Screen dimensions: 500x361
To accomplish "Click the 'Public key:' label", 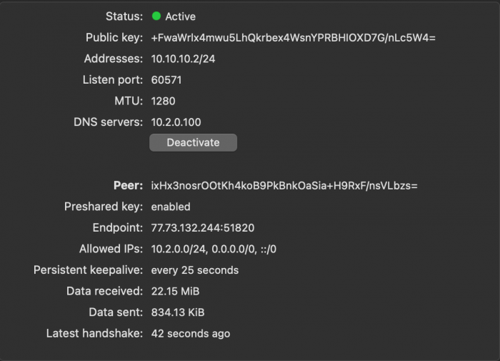I will [x=114, y=37].
